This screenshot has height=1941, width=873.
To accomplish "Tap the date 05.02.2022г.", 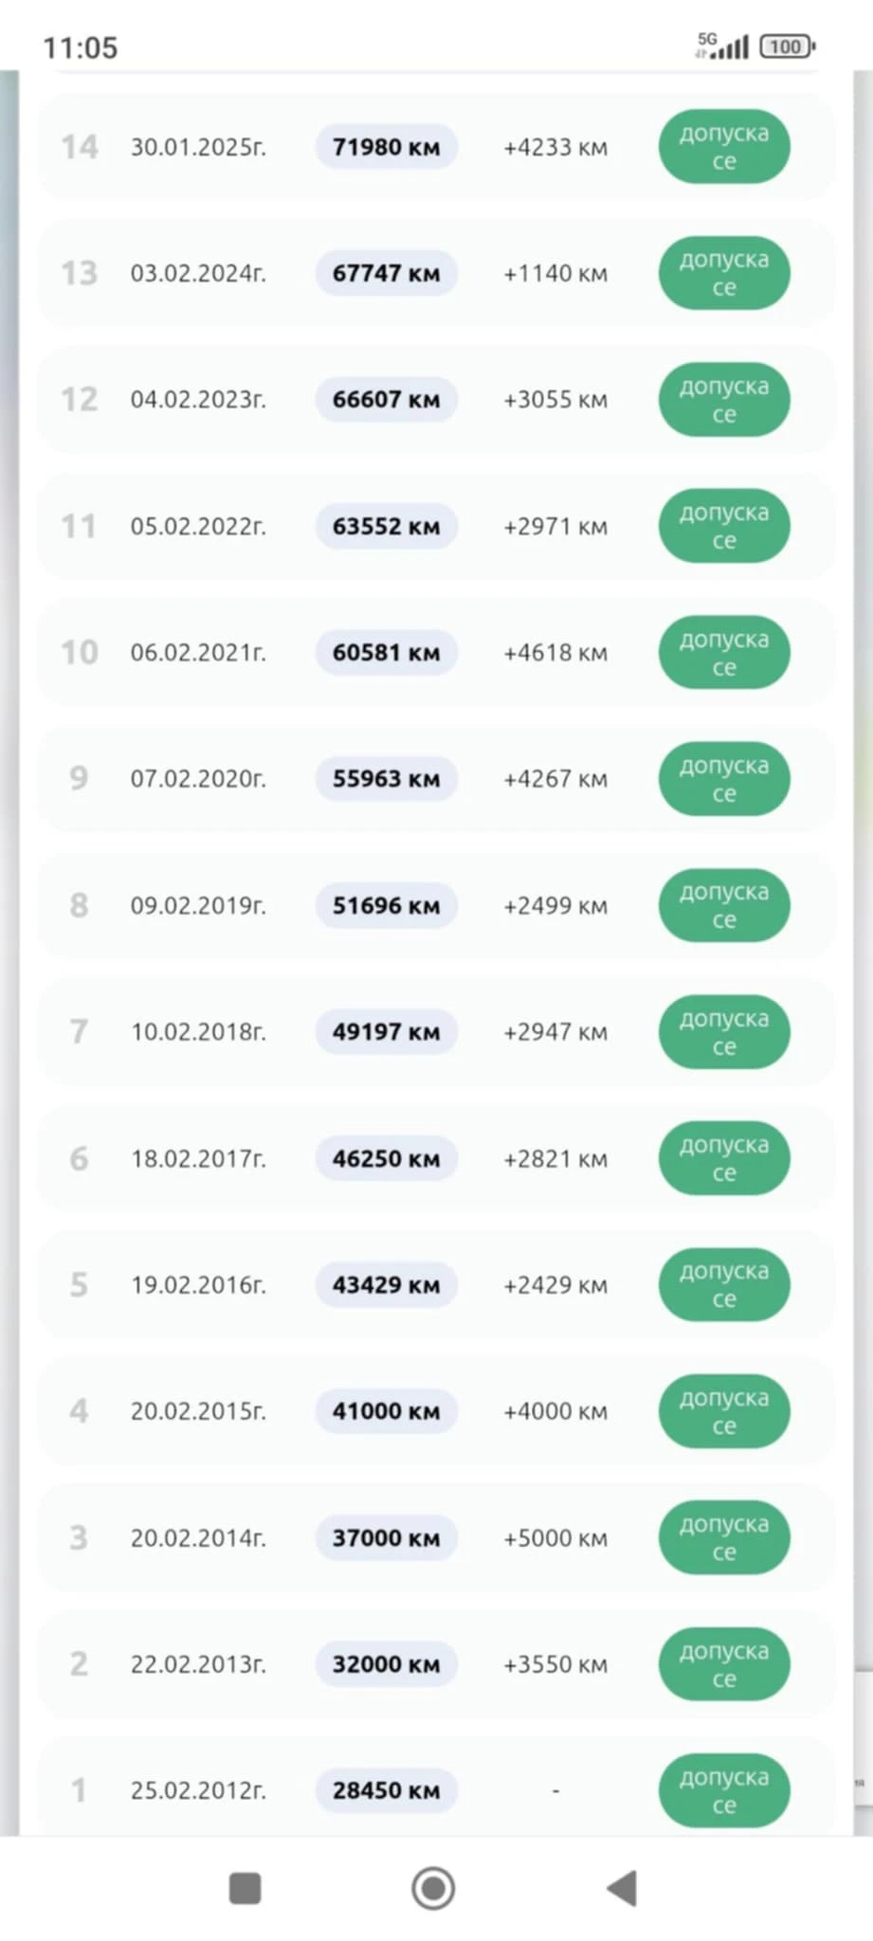I will (198, 526).
